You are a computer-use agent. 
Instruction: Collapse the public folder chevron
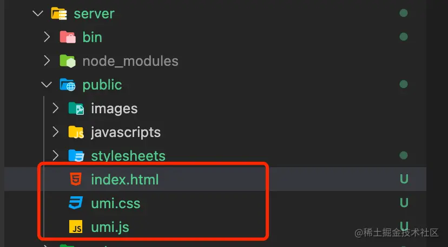[47, 85]
